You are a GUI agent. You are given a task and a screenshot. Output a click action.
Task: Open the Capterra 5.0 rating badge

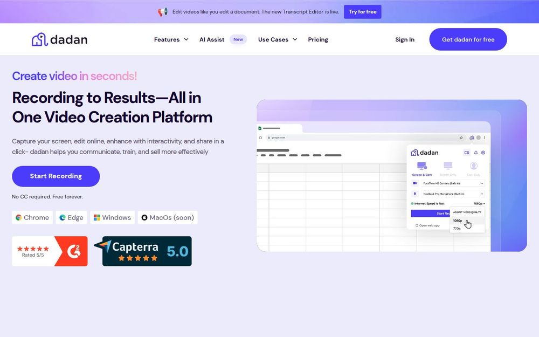pos(143,251)
